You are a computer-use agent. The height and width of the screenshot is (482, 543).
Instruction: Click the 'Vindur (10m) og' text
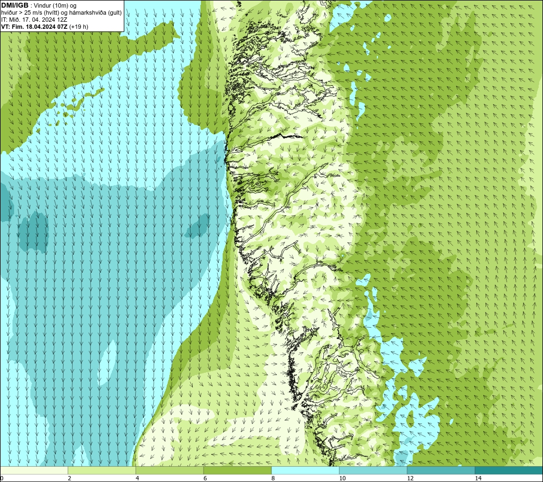coord(55,6)
